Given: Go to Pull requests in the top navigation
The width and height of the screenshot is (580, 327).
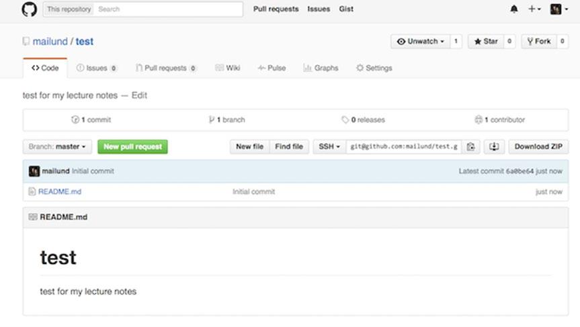Looking at the screenshot, I should click(276, 9).
